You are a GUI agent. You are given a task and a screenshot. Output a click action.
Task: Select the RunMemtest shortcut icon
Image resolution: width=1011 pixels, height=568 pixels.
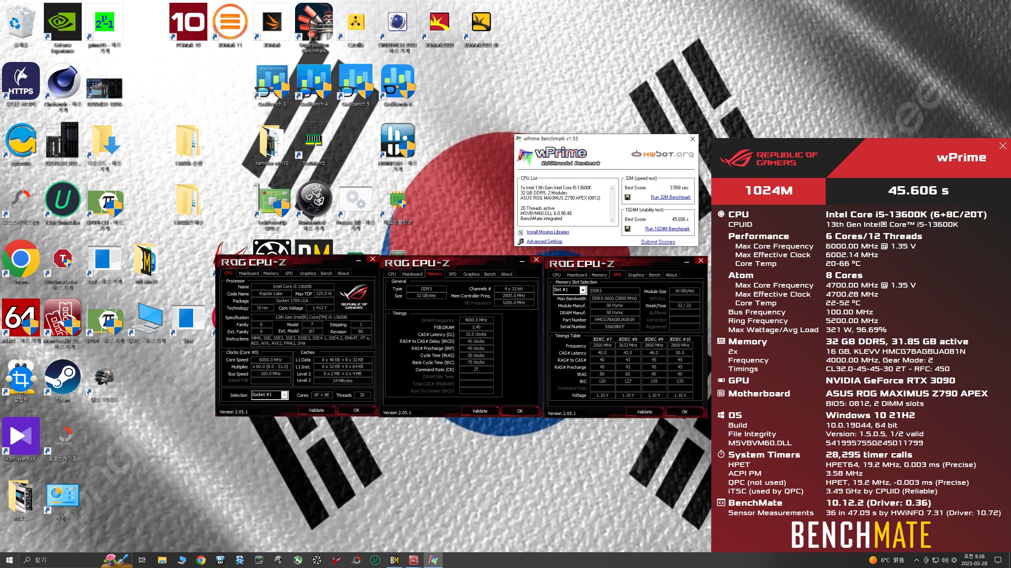pos(314,206)
